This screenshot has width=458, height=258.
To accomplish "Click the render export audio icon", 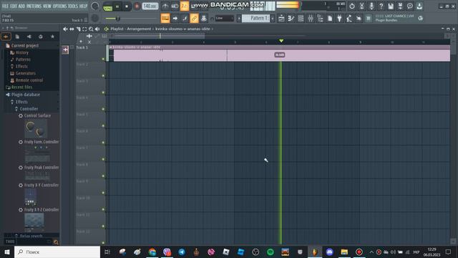I will pyautogui.click(x=400, y=6).
